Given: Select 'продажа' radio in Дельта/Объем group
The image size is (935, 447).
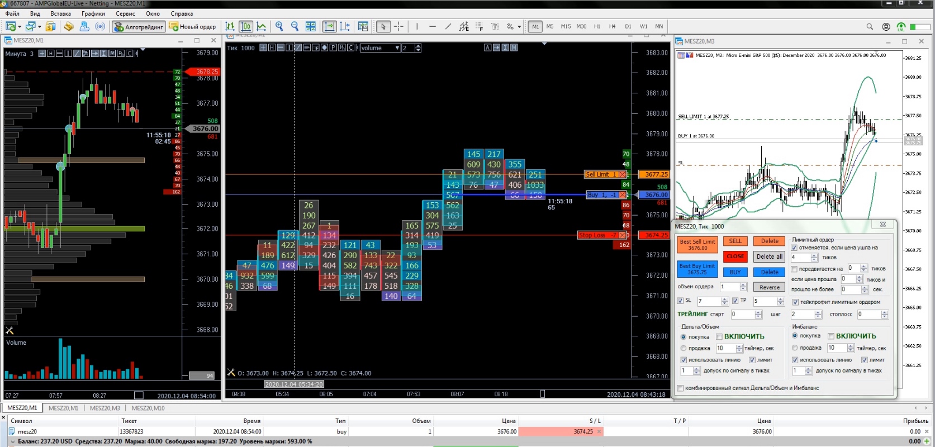Looking at the screenshot, I should (684, 348).
